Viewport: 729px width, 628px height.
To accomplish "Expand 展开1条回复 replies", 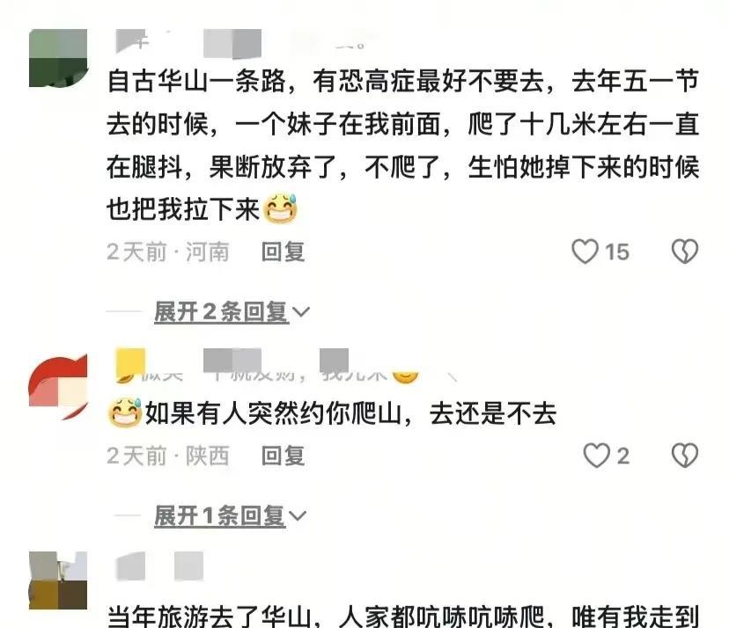I will [219, 515].
